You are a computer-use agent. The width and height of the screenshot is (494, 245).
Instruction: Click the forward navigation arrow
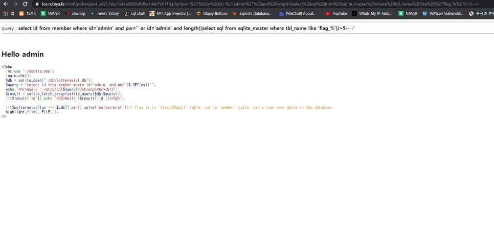click(15, 4)
